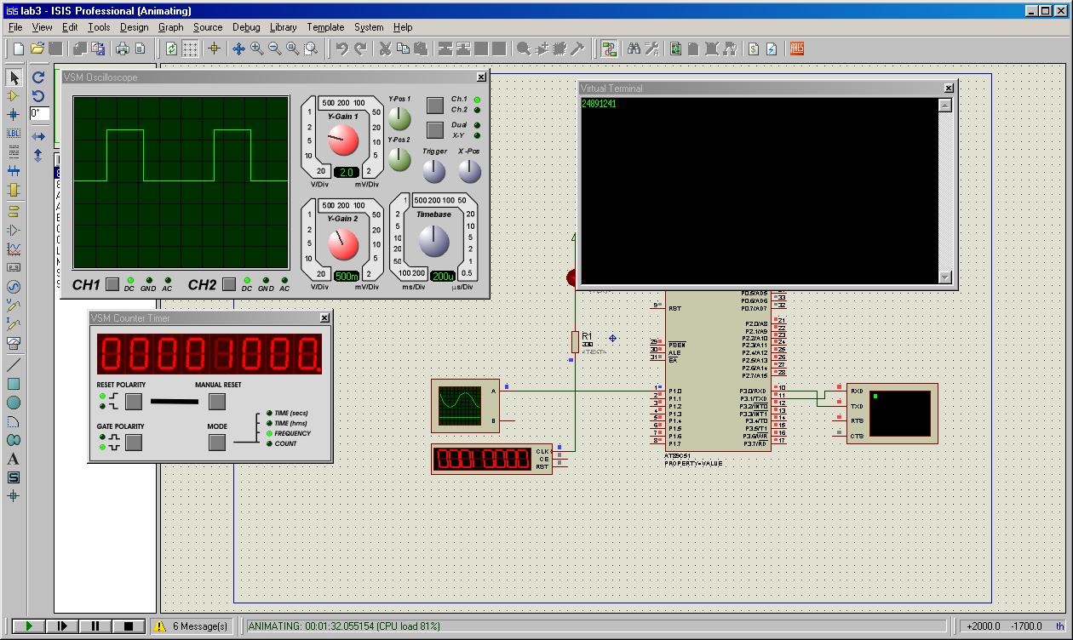Screen dimensions: 1073x640
Task: Click the Timebase dial knob
Action: click(433, 243)
